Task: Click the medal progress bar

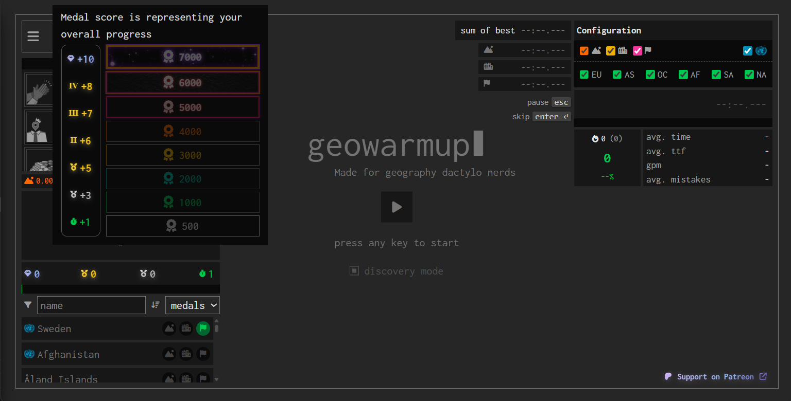Action: tap(121, 289)
